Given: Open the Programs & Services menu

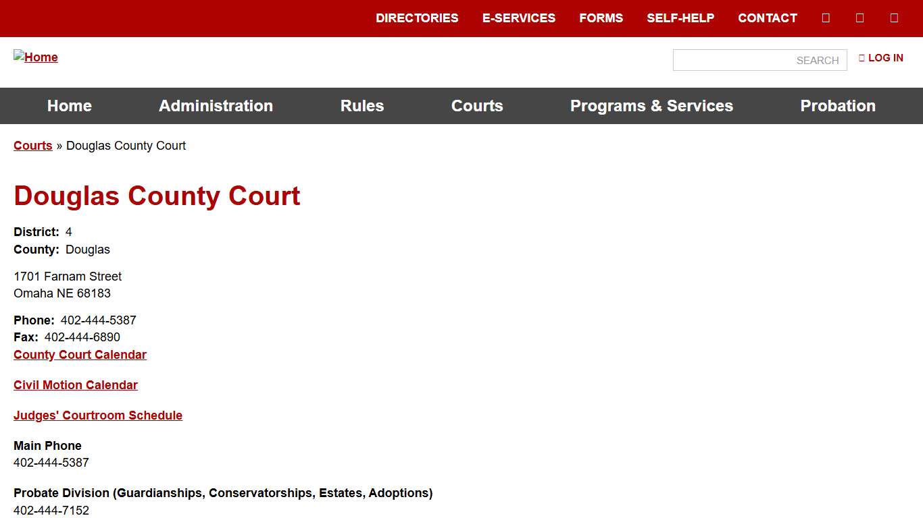Looking at the screenshot, I should (651, 106).
